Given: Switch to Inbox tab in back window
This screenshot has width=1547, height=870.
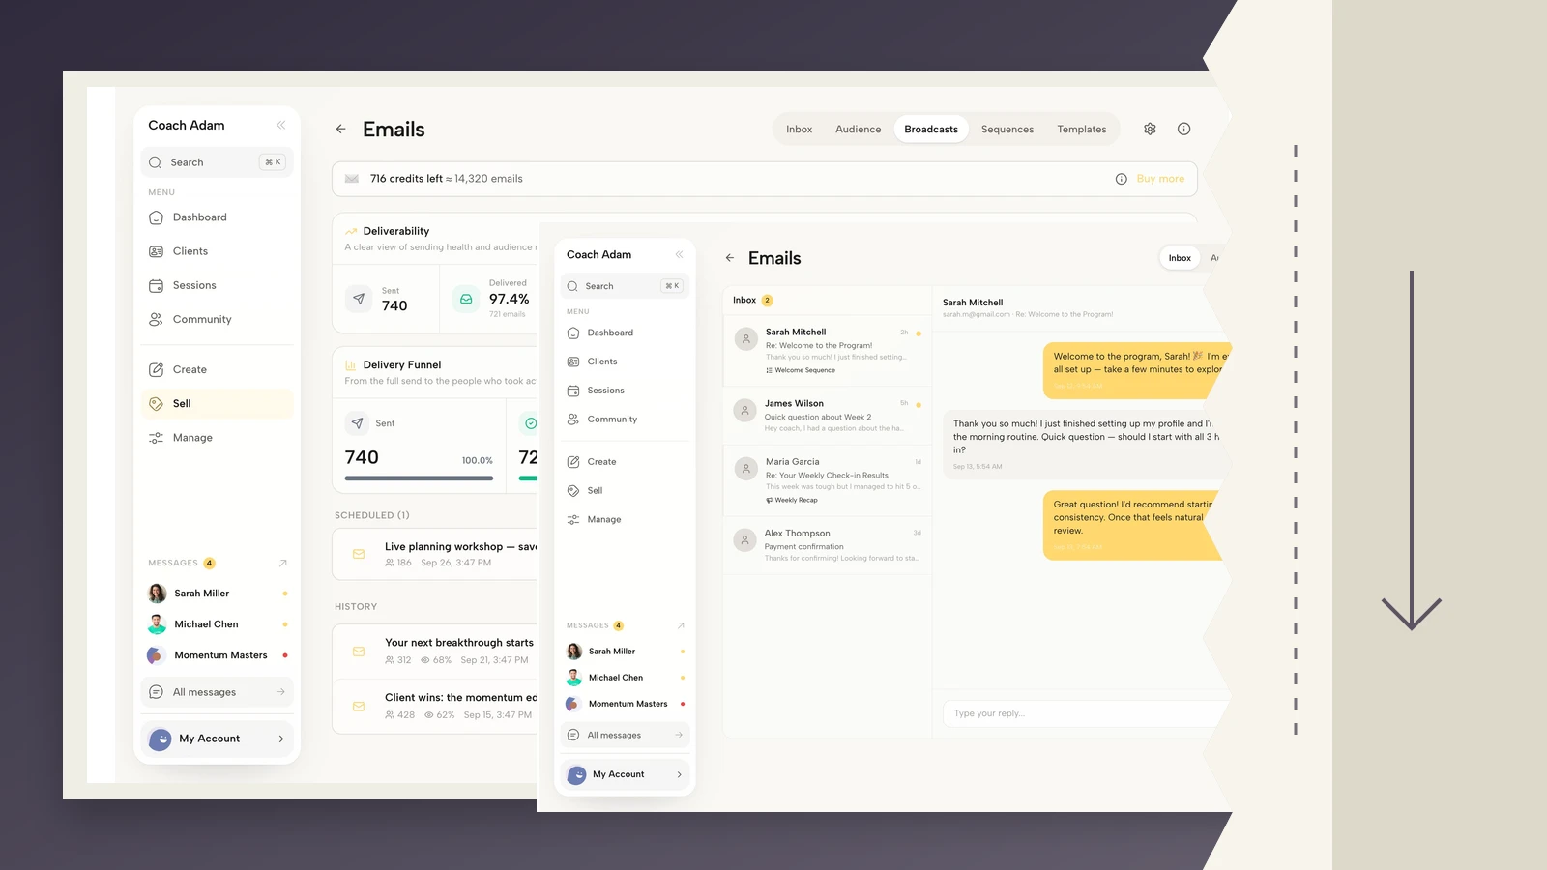Looking at the screenshot, I should [x=799, y=129].
